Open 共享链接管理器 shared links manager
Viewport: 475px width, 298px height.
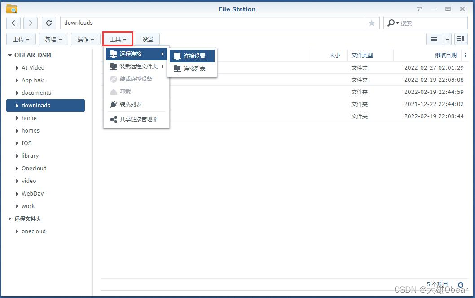pos(136,120)
